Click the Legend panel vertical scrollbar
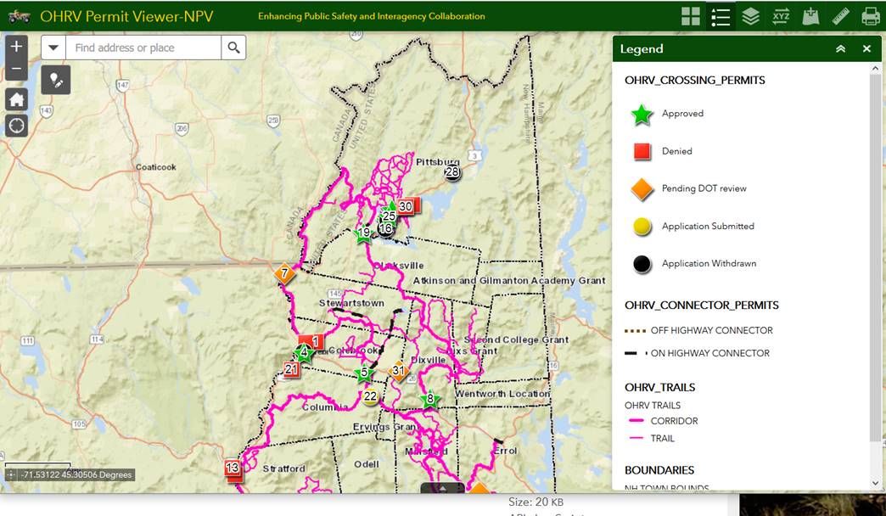Image resolution: width=886 pixels, height=516 pixels. [x=876, y=255]
